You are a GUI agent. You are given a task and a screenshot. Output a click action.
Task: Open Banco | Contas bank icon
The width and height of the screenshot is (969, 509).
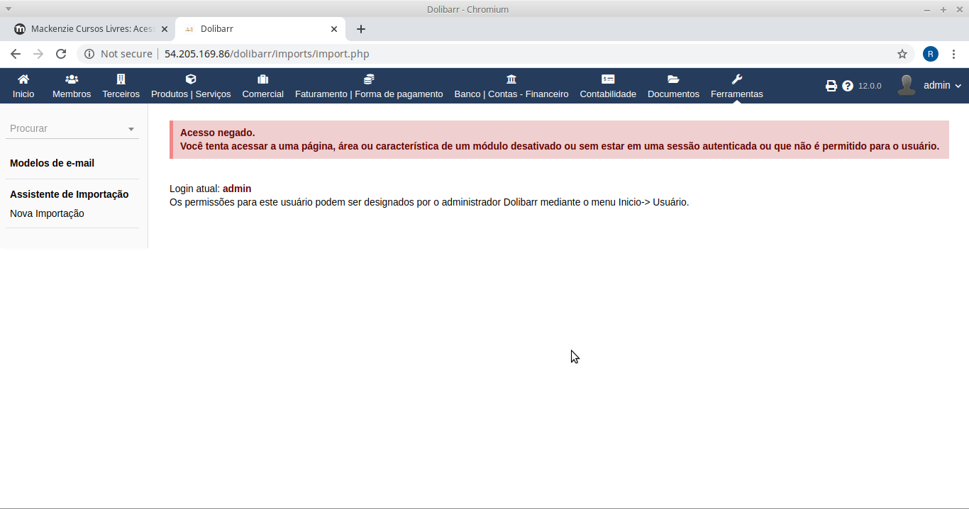click(511, 79)
